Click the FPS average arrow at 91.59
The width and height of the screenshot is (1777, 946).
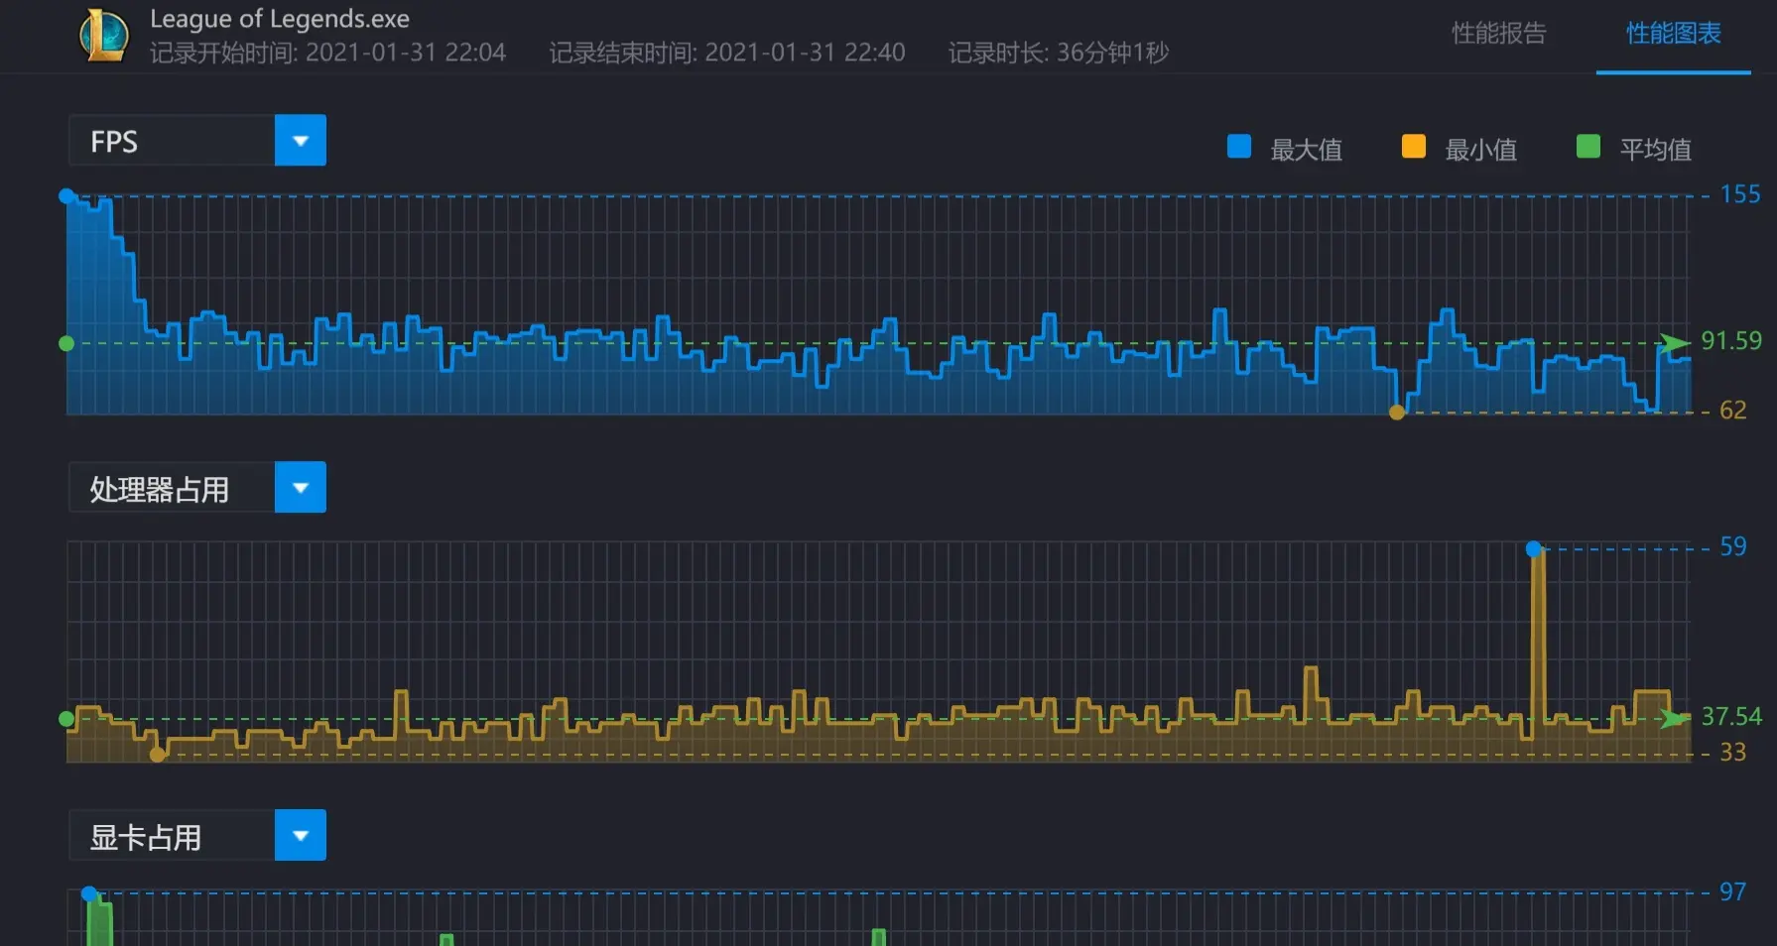[x=1674, y=343]
